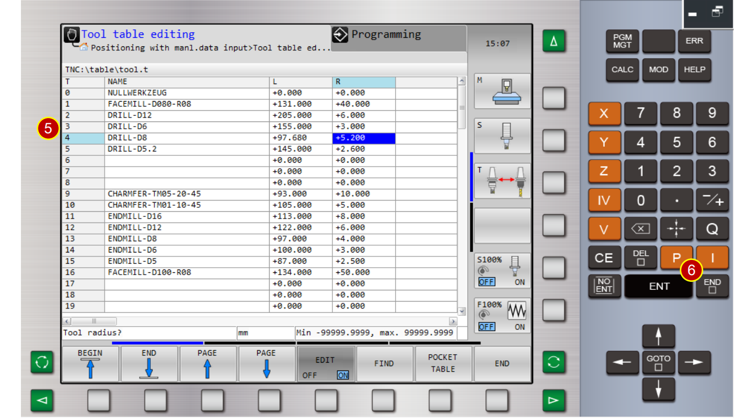Click the S spindle softkey
Viewport: 741px width, 418px height.
point(502,136)
